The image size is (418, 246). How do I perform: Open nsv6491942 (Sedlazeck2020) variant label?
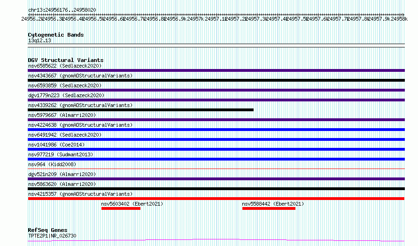[x=65, y=135]
